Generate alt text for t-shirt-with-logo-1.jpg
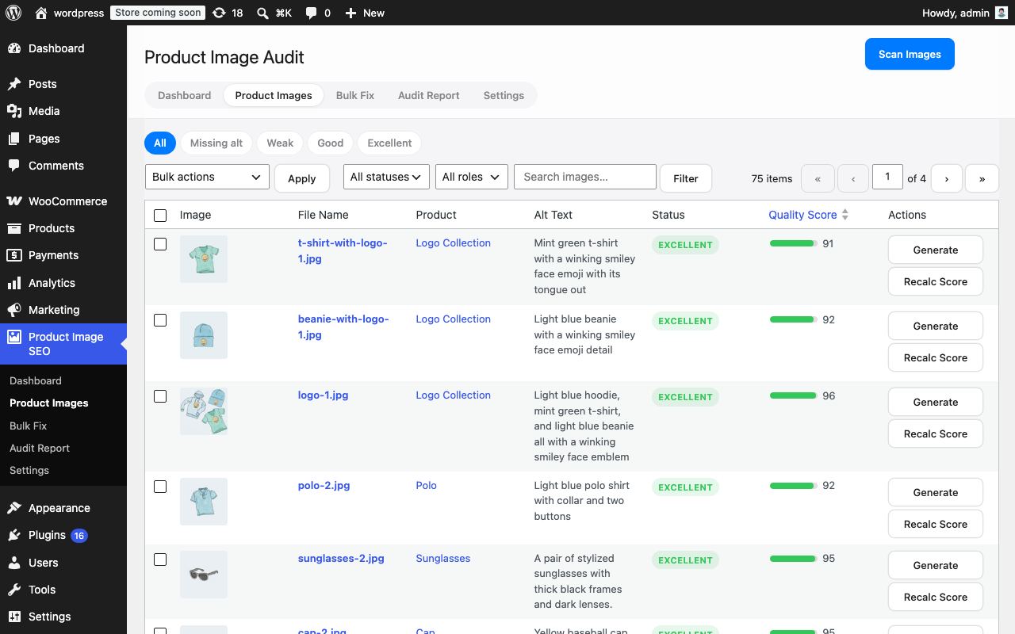1015x634 pixels. coord(936,250)
